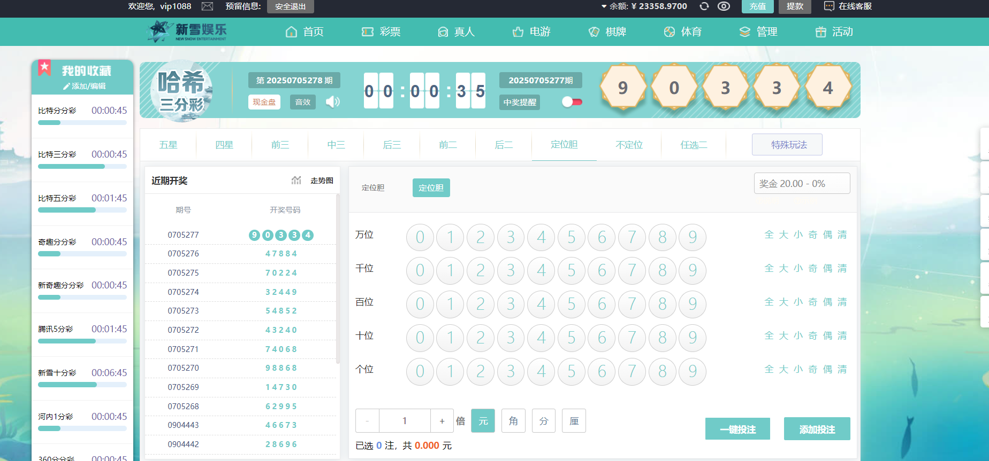Refresh the account balance
Viewport: 989px width, 461px height.
(x=704, y=6)
